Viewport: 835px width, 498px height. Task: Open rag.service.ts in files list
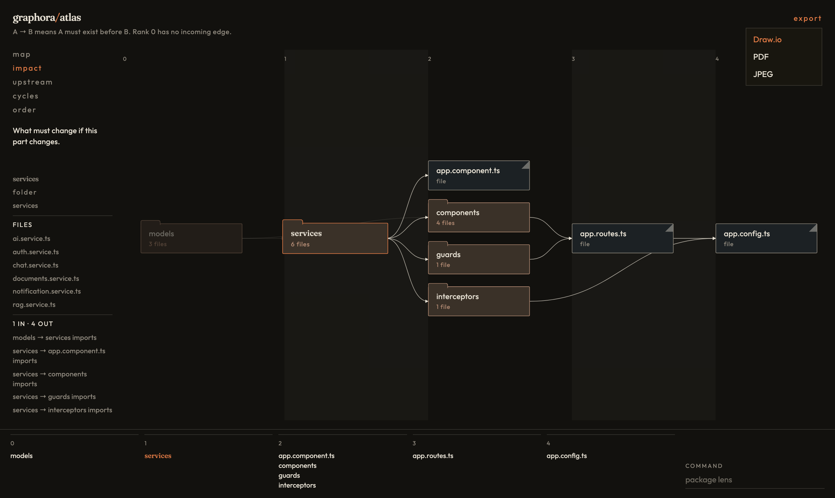[34, 305]
